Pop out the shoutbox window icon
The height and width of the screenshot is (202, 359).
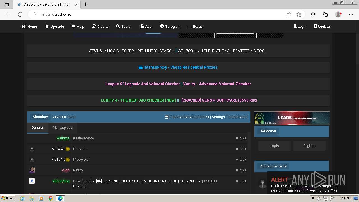(167, 117)
